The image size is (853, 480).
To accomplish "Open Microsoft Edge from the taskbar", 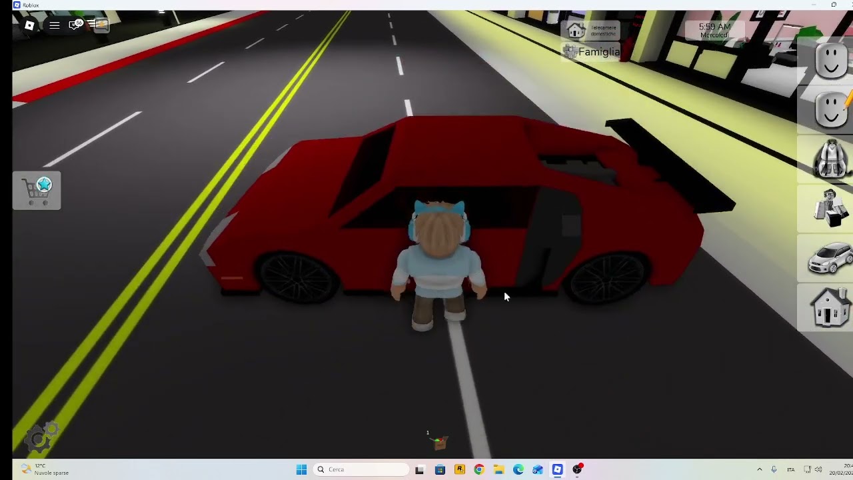I will pyautogui.click(x=518, y=469).
